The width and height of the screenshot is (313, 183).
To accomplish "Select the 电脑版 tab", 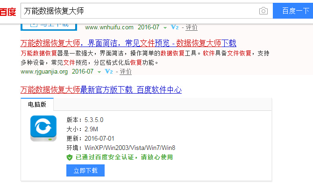I will [37, 104].
